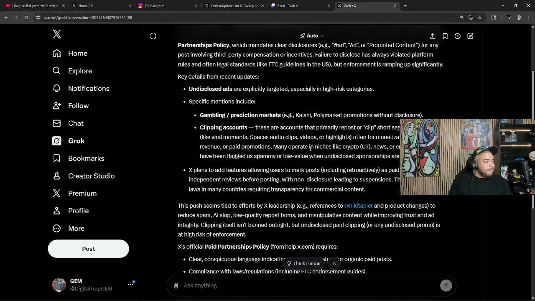This screenshot has height=301, width=535.
Task: Go back in browser
Action: point(6,18)
